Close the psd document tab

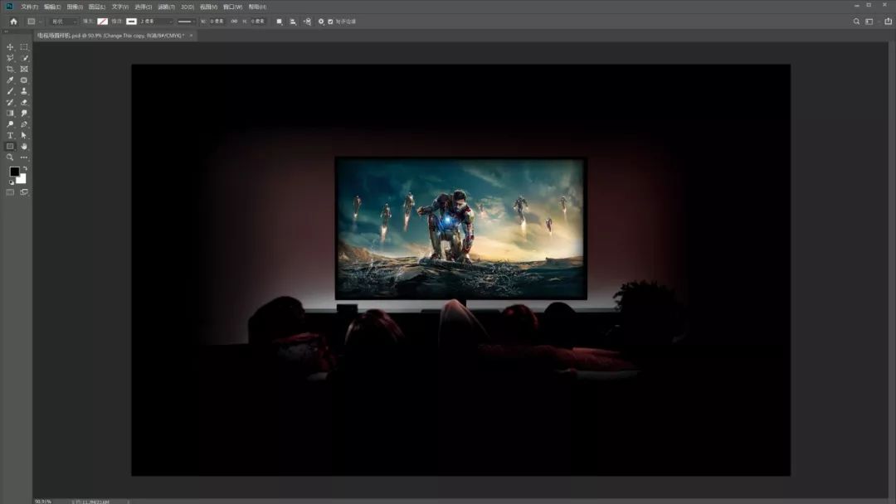point(191,36)
